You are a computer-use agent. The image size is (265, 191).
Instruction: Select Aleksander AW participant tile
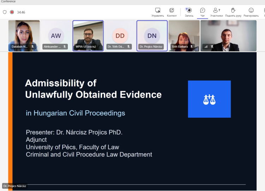click(x=56, y=36)
